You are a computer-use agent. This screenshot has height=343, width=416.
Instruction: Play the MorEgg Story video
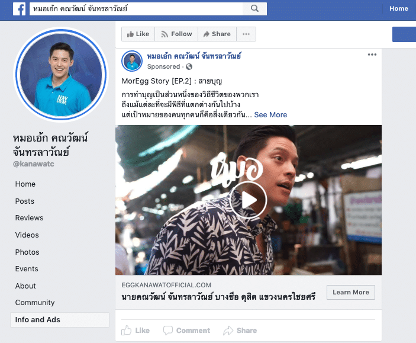248,200
